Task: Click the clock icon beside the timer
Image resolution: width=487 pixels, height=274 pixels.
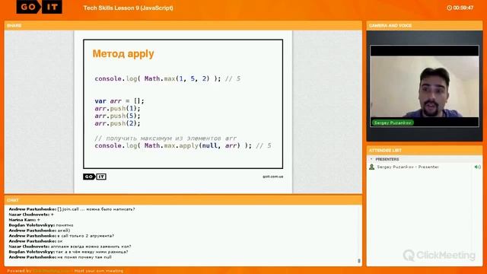Action: (x=449, y=8)
